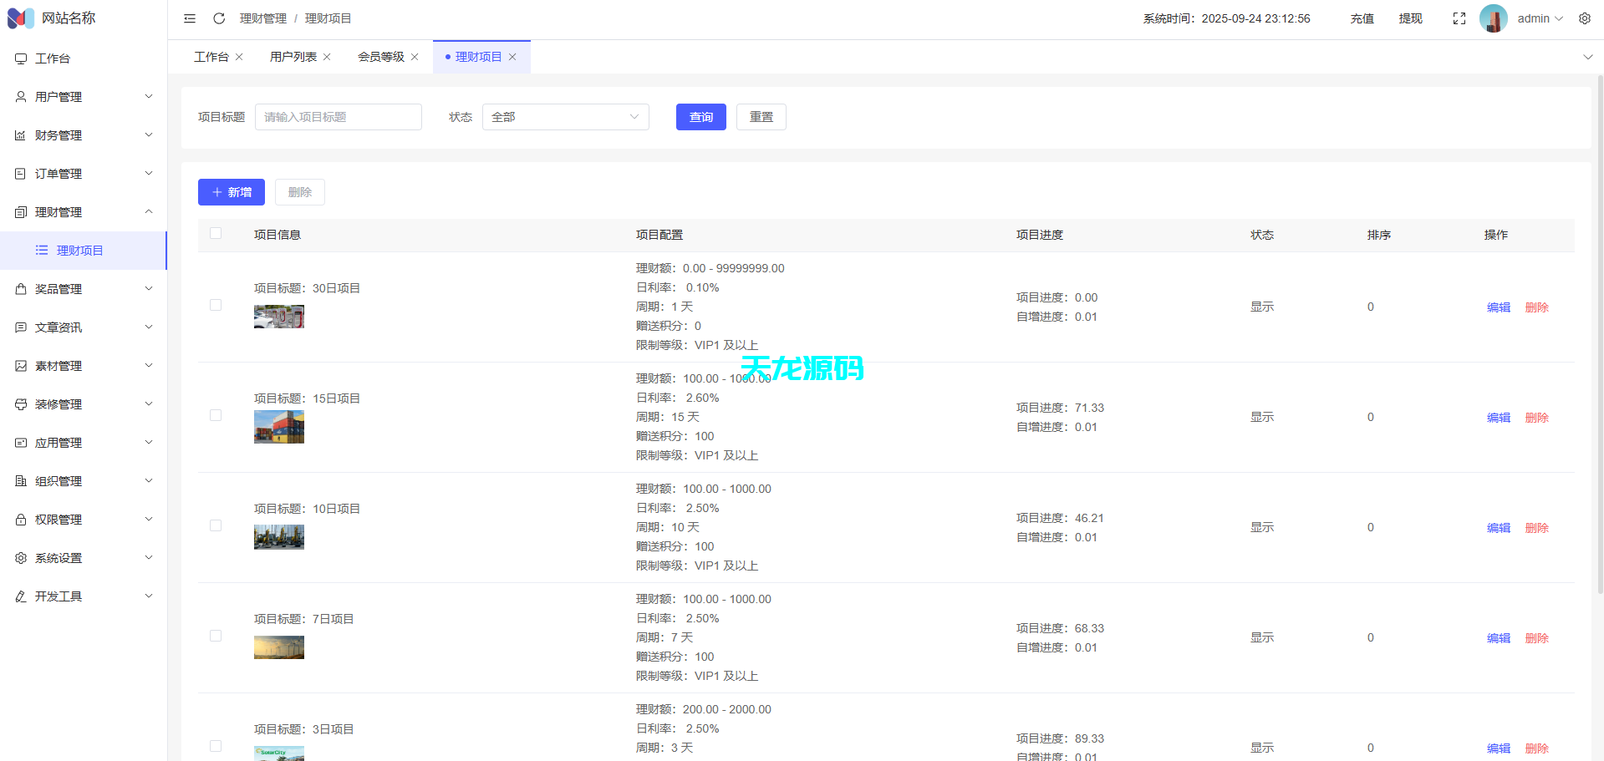Click the 权限管理 lock icon

(21, 519)
